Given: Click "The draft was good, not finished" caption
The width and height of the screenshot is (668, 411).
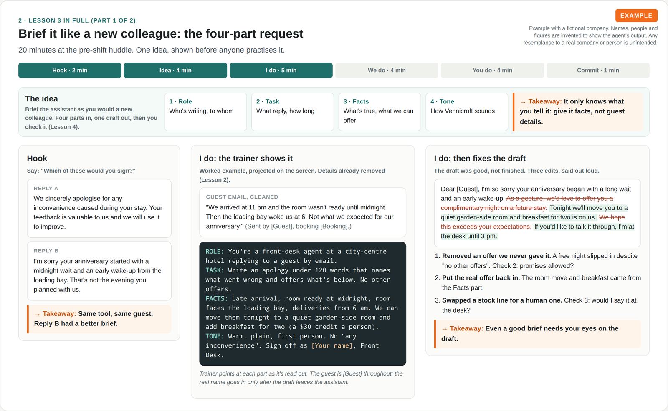Looking at the screenshot, I should (517, 171).
